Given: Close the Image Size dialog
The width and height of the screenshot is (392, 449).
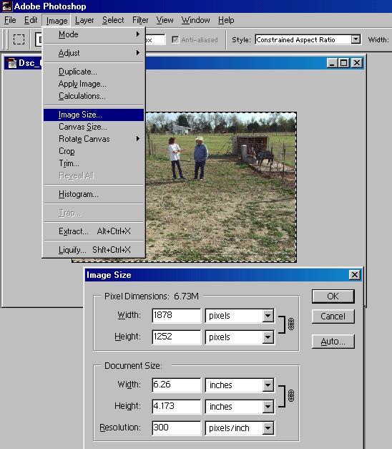Looking at the screenshot, I should [x=355, y=275].
